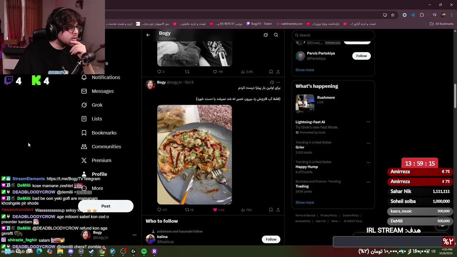Share the pizza post
457x257 pixels.
tap(278, 210)
